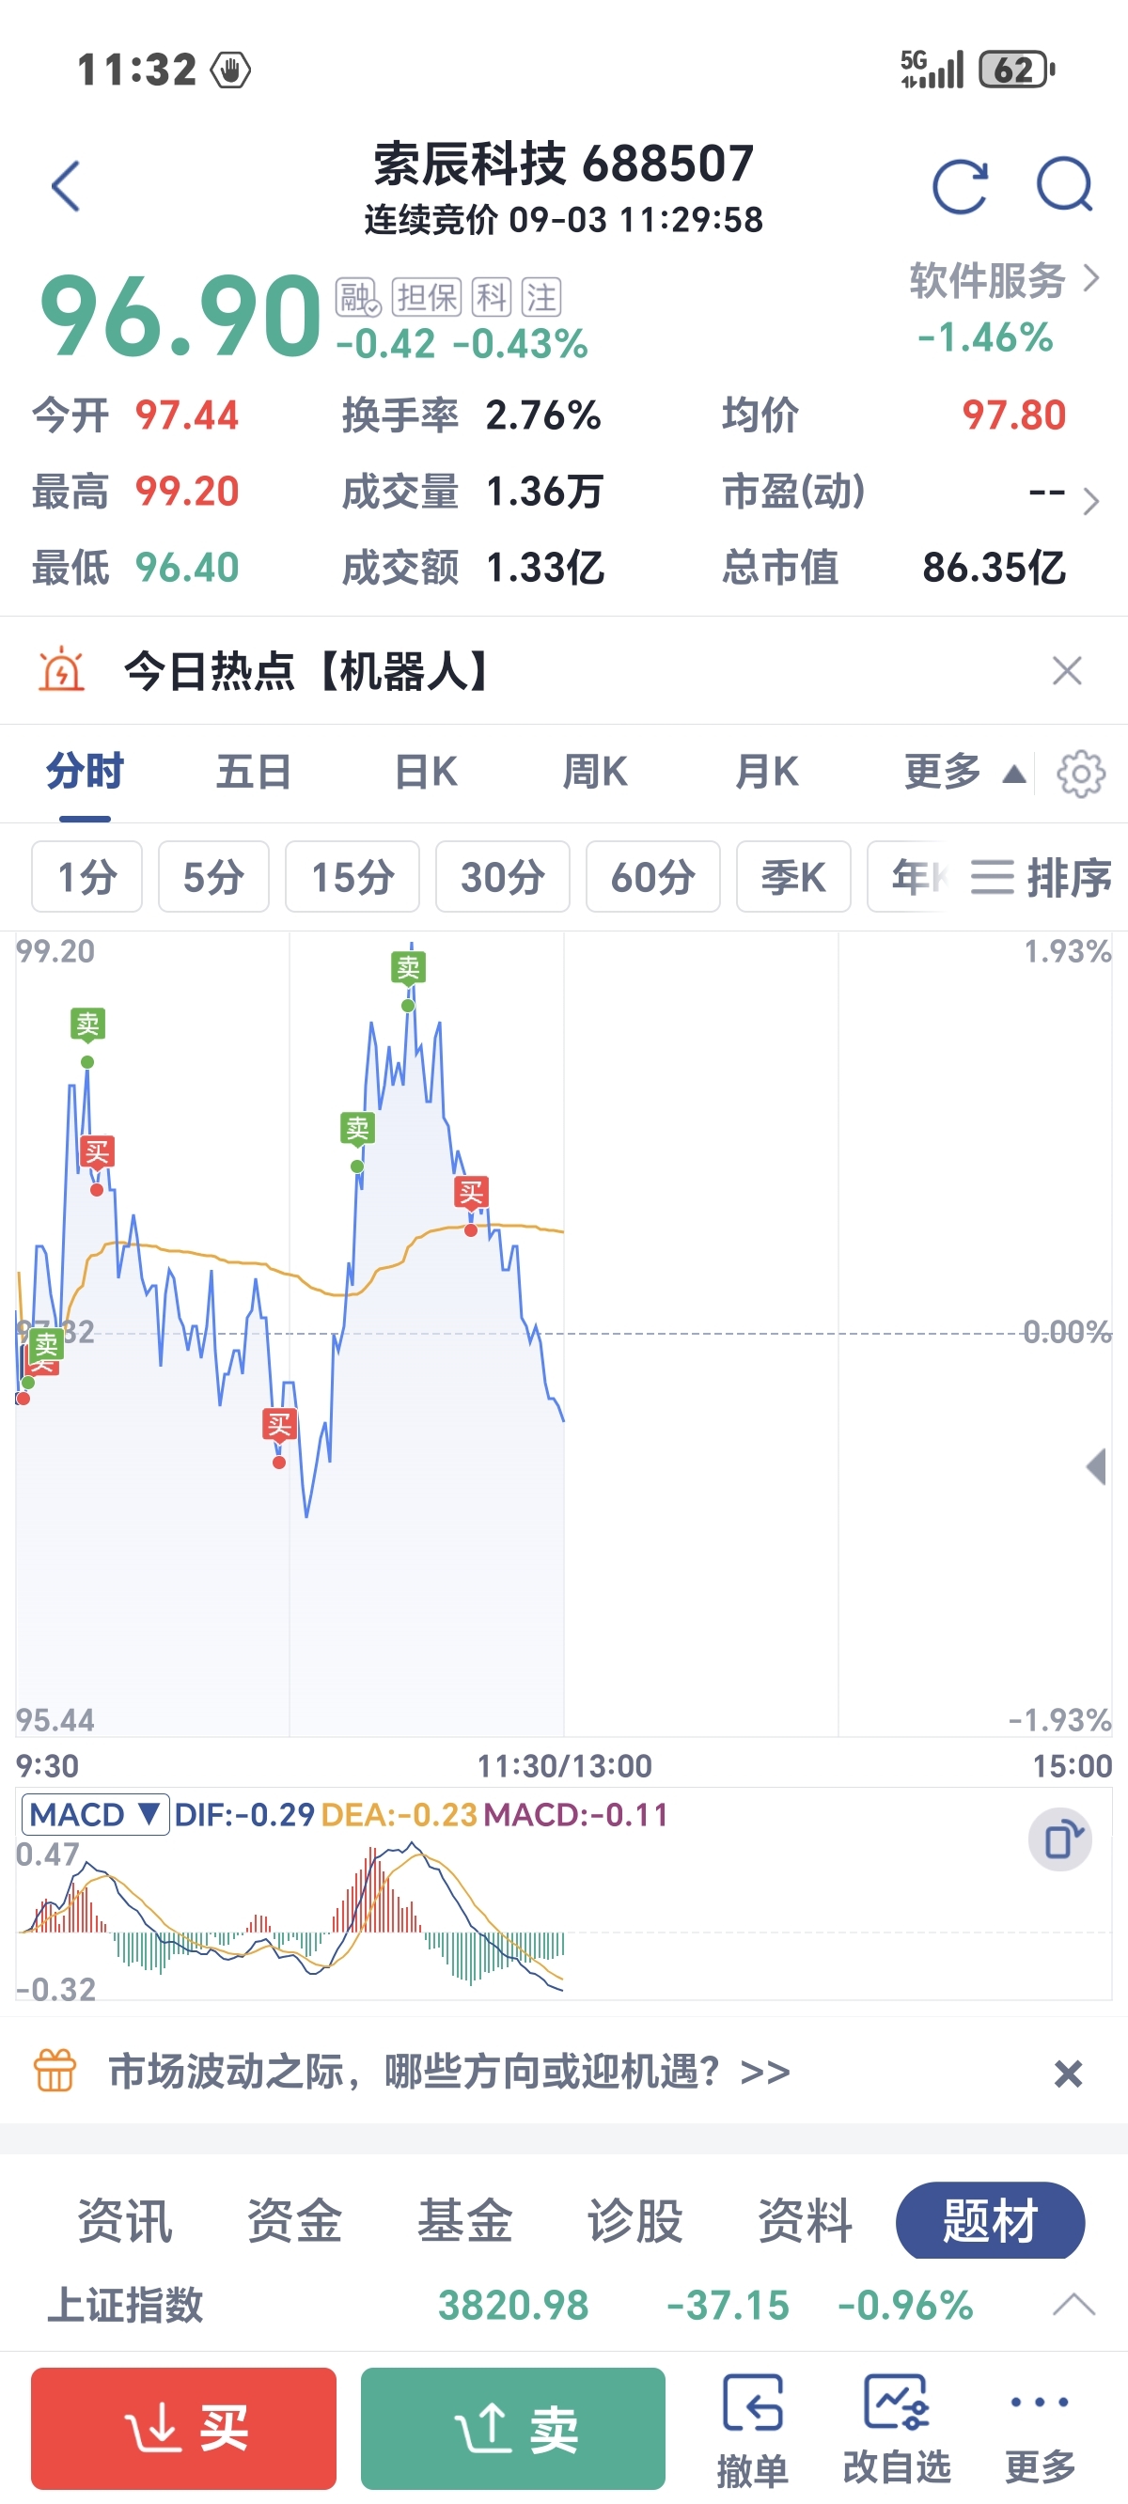The height and width of the screenshot is (2504, 1128).
Task: Open the 软件服务 sector link
Action: [x=1005, y=280]
